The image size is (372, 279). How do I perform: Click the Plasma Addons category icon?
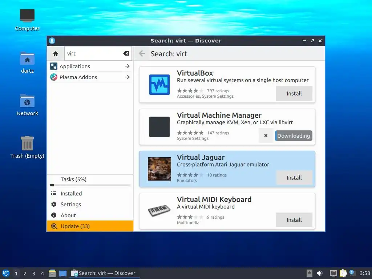[x=54, y=77]
